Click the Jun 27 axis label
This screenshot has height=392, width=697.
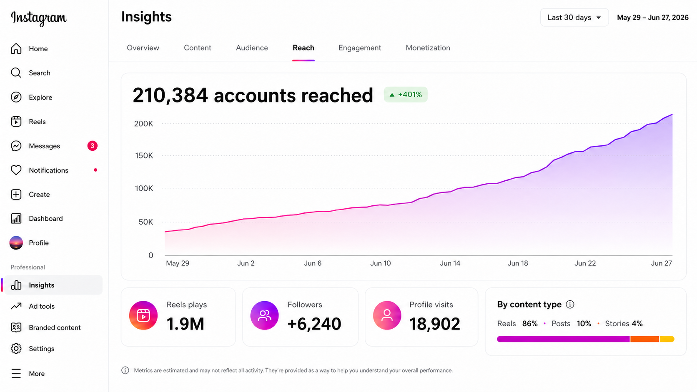click(662, 263)
